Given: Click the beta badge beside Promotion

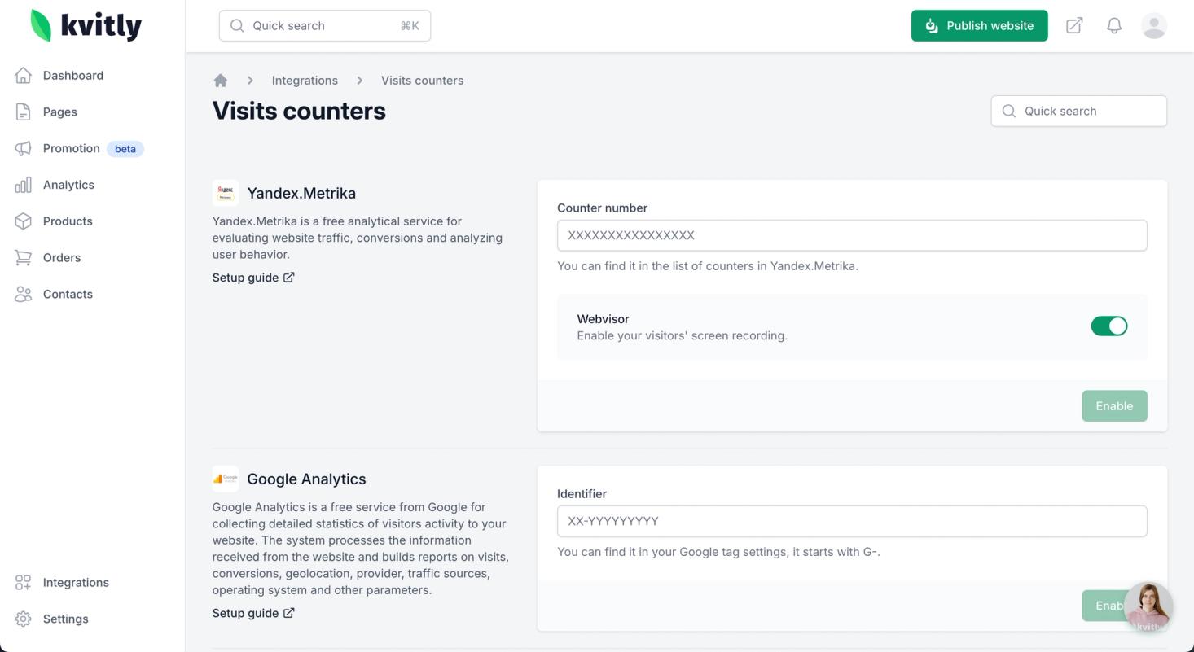Looking at the screenshot, I should tap(125, 149).
